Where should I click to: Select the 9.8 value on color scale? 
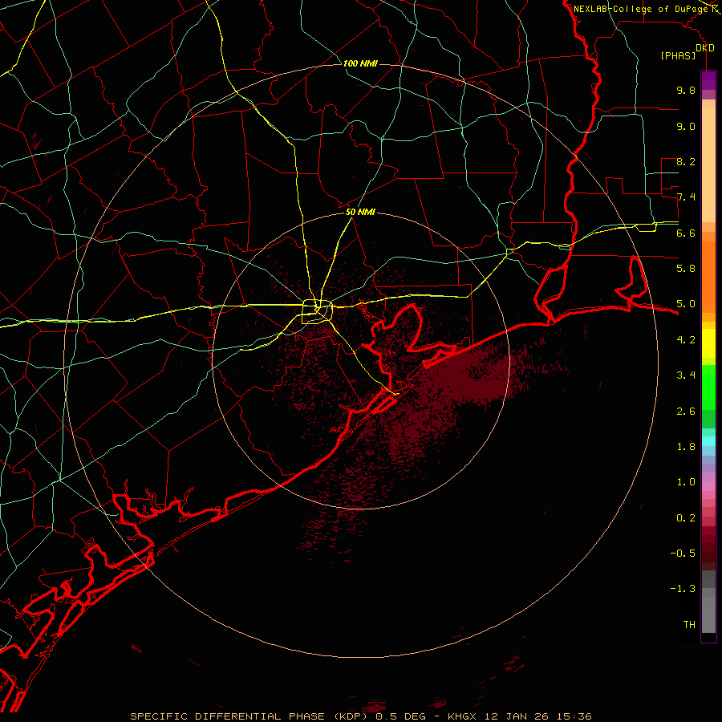[686, 90]
